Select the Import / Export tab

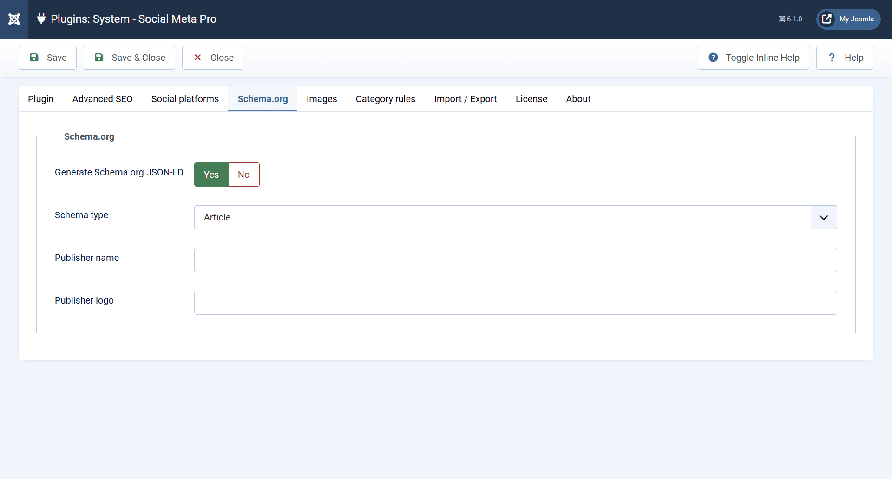(x=466, y=99)
